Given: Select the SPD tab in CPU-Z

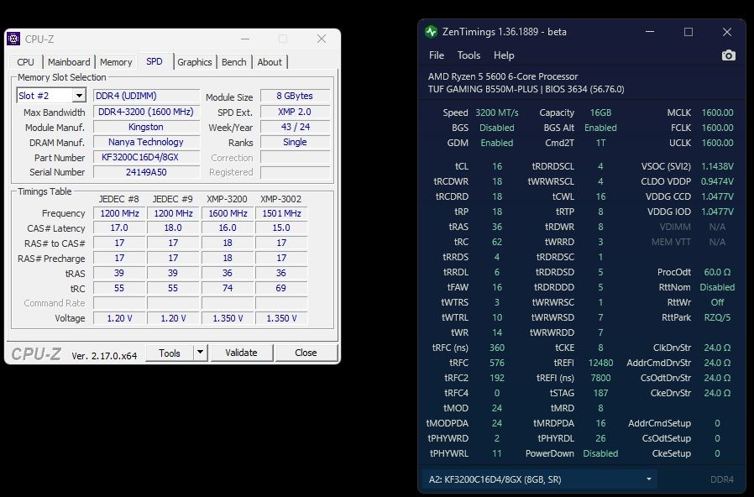Looking at the screenshot, I should [154, 61].
